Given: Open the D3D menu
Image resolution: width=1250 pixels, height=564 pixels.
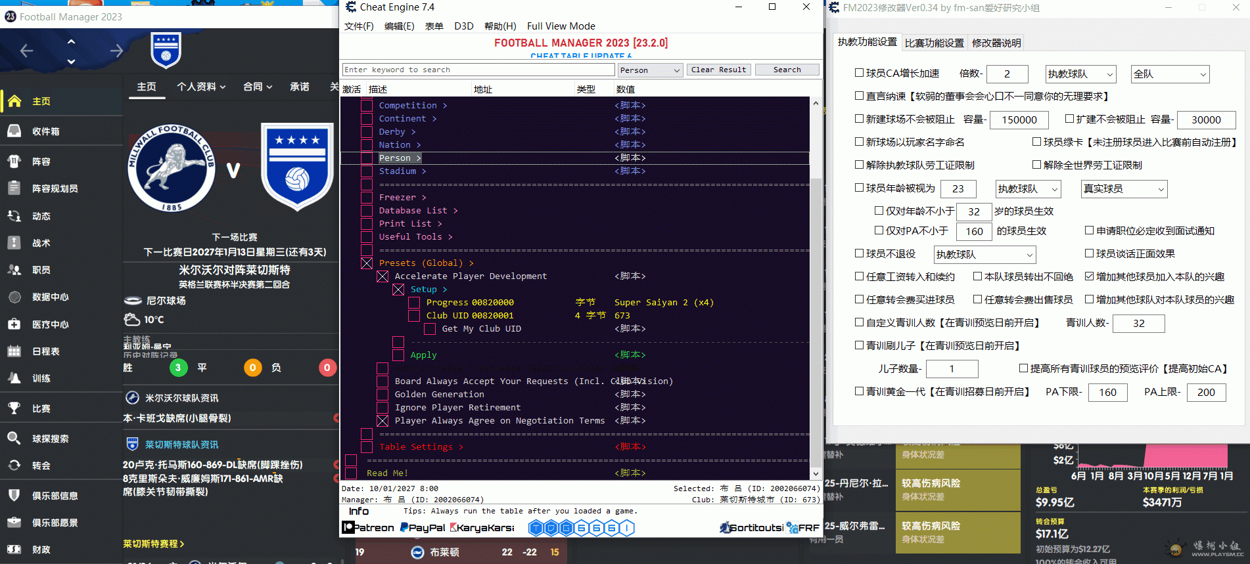Looking at the screenshot, I should pyautogui.click(x=464, y=26).
